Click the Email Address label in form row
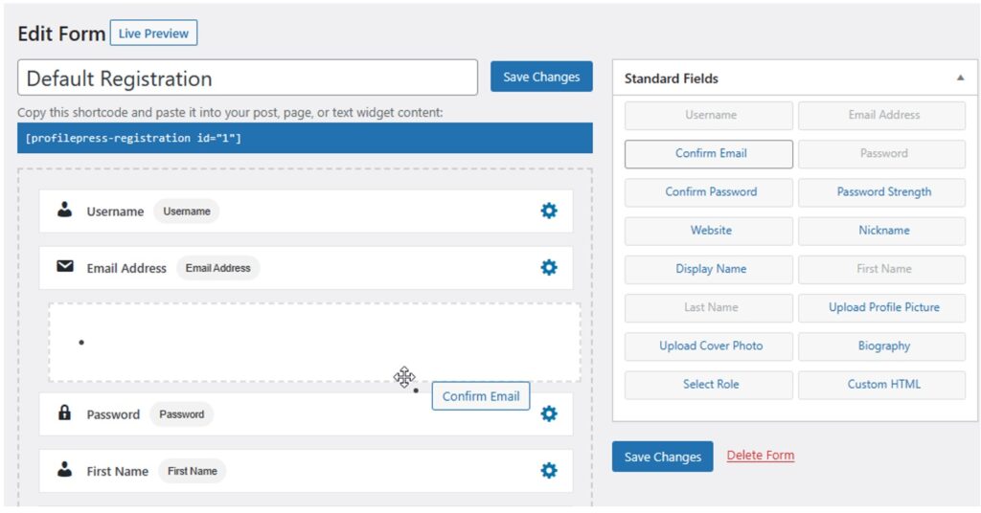 126,269
